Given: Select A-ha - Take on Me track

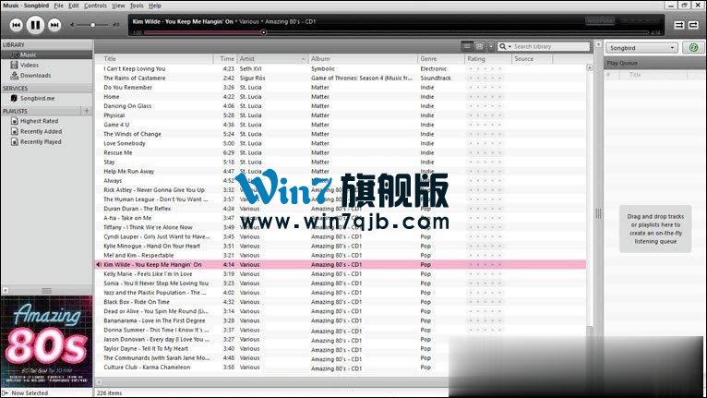Looking at the screenshot, I should pyautogui.click(x=127, y=218).
